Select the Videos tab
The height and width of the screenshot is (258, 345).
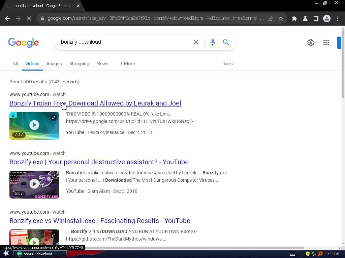coord(32,63)
